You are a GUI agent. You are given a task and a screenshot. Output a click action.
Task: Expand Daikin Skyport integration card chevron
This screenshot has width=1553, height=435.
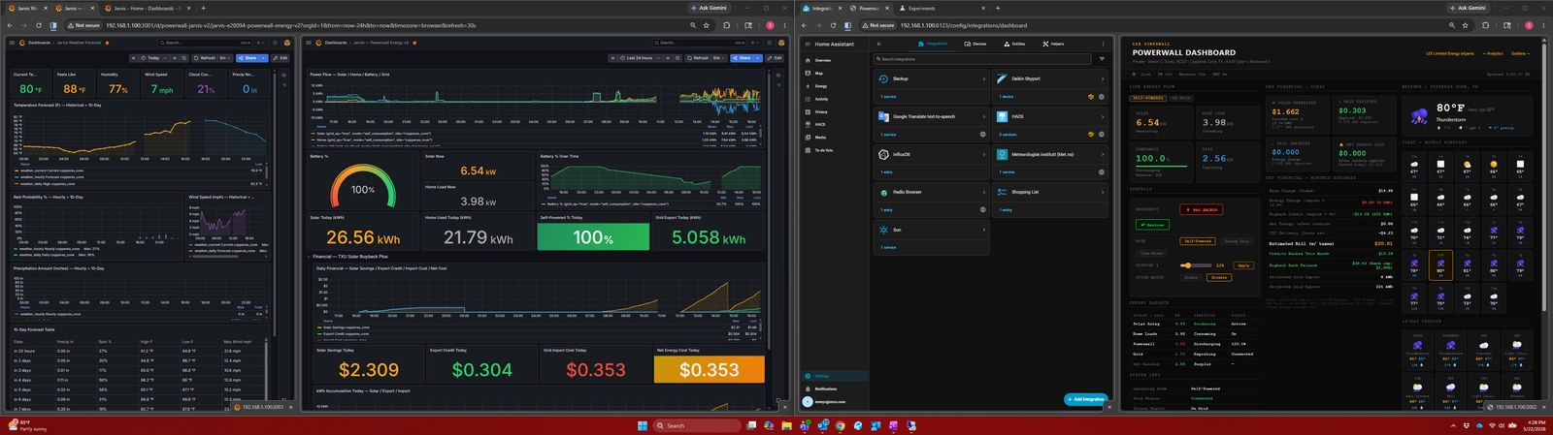click(1102, 78)
